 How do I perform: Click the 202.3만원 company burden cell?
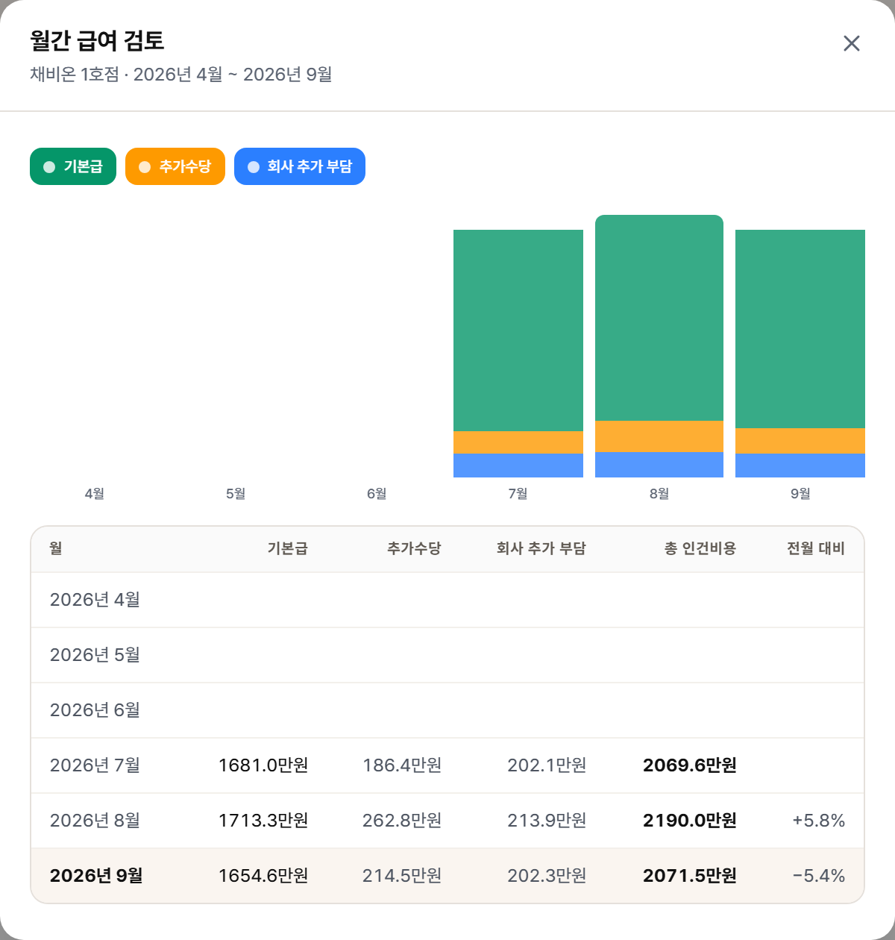(x=547, y=876)
